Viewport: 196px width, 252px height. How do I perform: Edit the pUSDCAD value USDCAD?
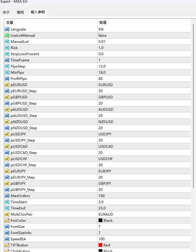click(144, 147)
